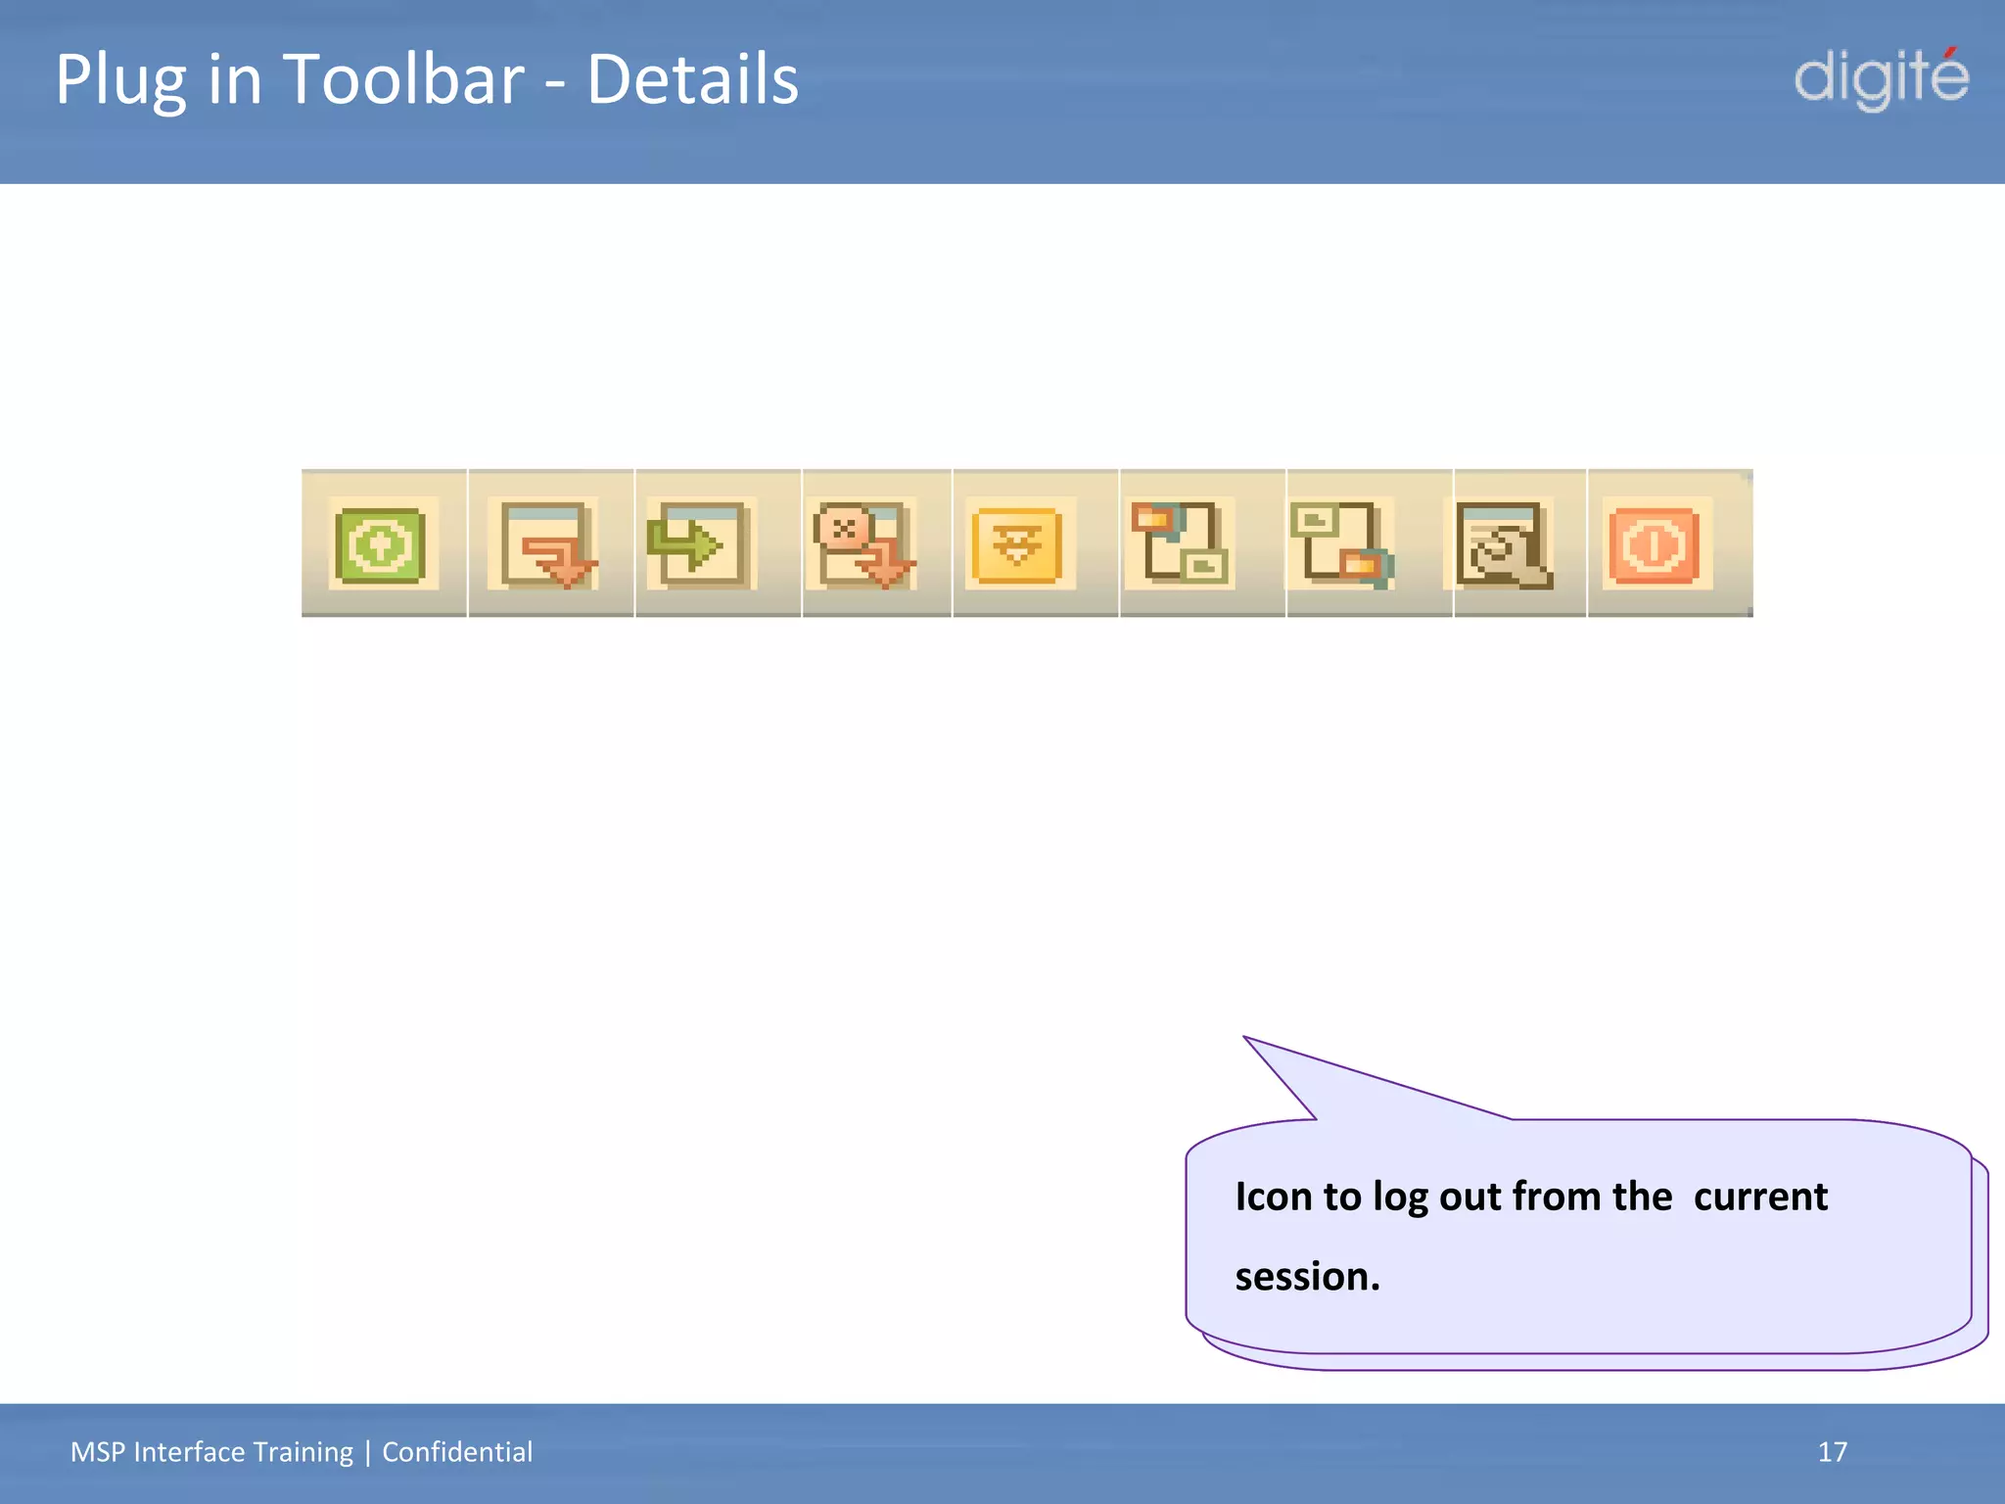Click the linked boxes icon with orange bottom box
The width and height of the screenshot is (2005, 1504).
point(1340,544)
